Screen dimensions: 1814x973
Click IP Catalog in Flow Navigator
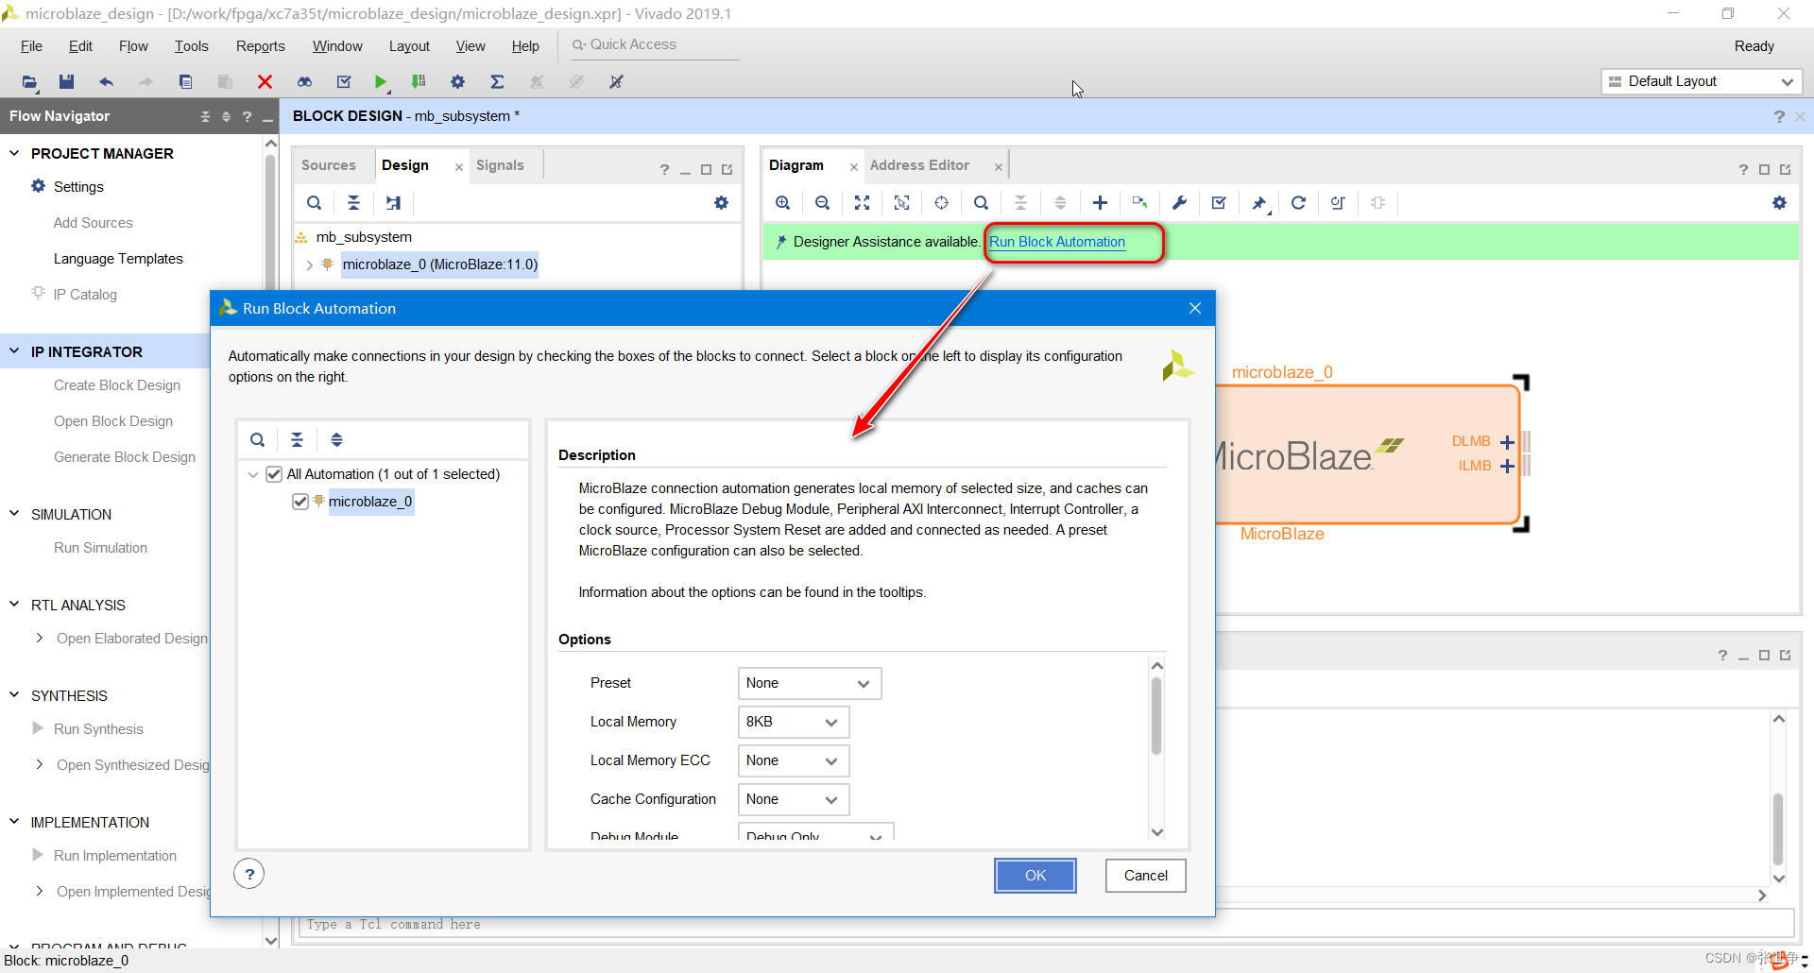click(x=85, y=295)
